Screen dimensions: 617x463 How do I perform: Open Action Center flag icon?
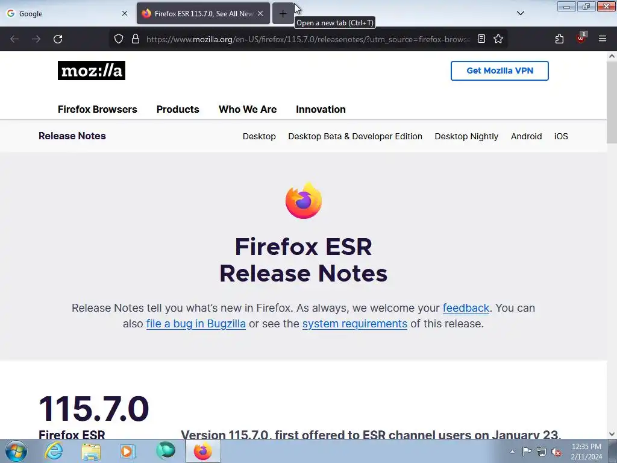click(x=527, y=452)
